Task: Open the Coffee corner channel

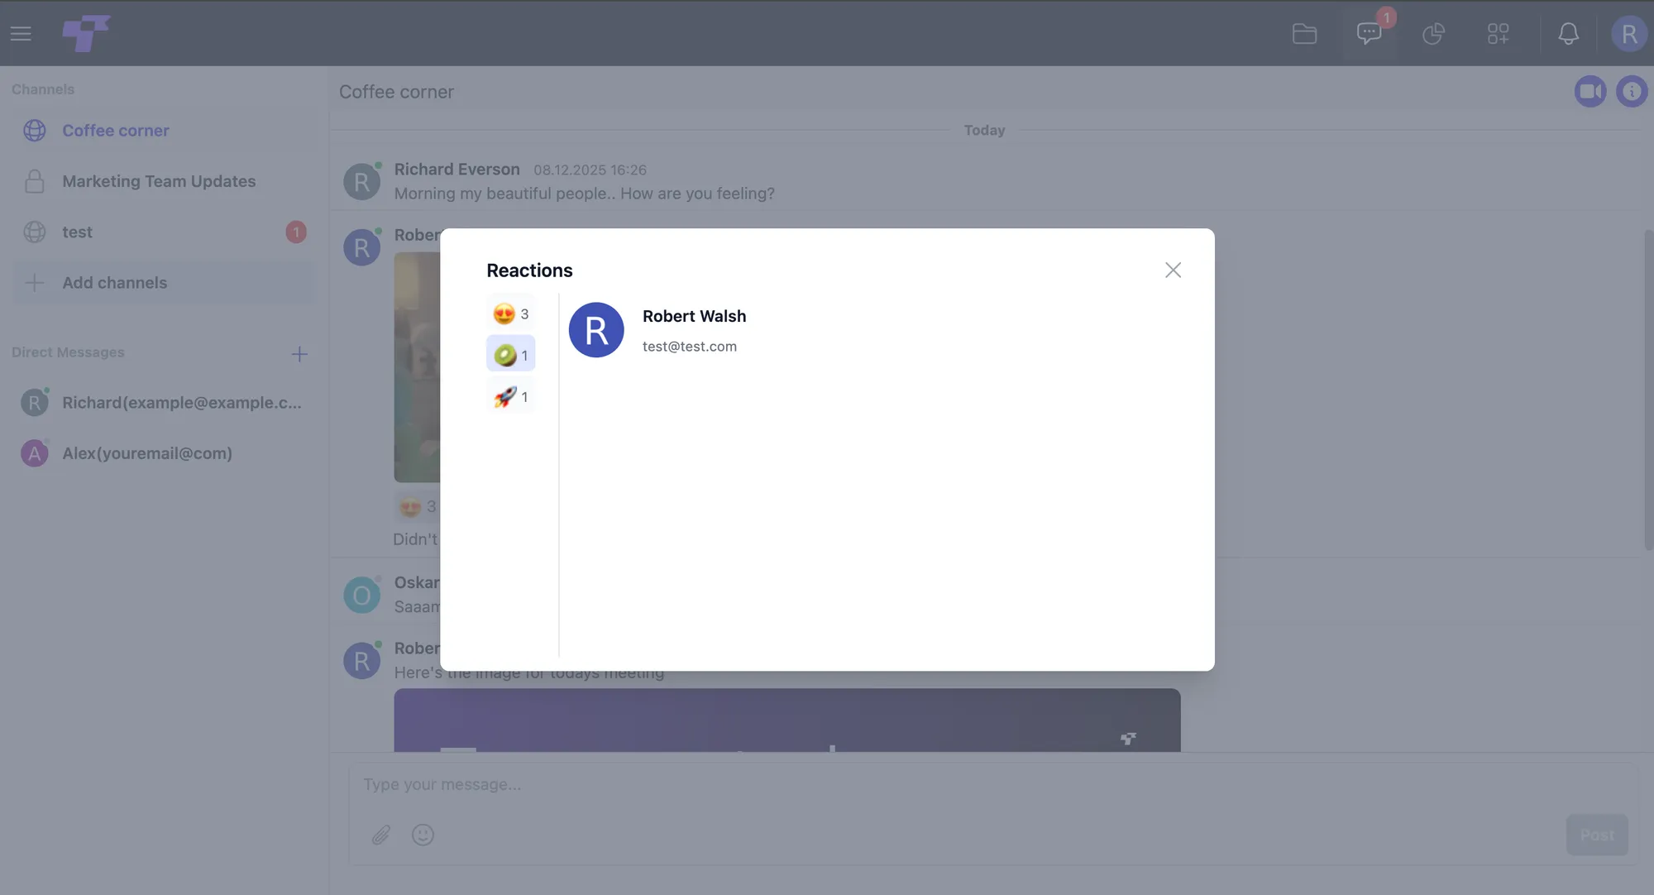Action: click(x=164, y=131)
